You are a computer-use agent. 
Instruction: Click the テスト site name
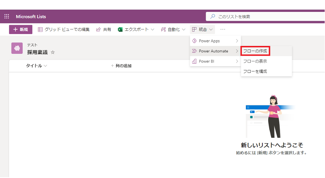point(32,45)
